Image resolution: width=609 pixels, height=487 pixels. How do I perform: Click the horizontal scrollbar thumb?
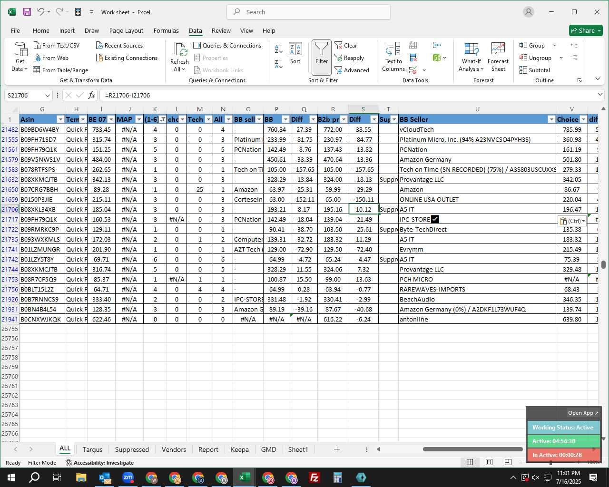pos(472,449)
